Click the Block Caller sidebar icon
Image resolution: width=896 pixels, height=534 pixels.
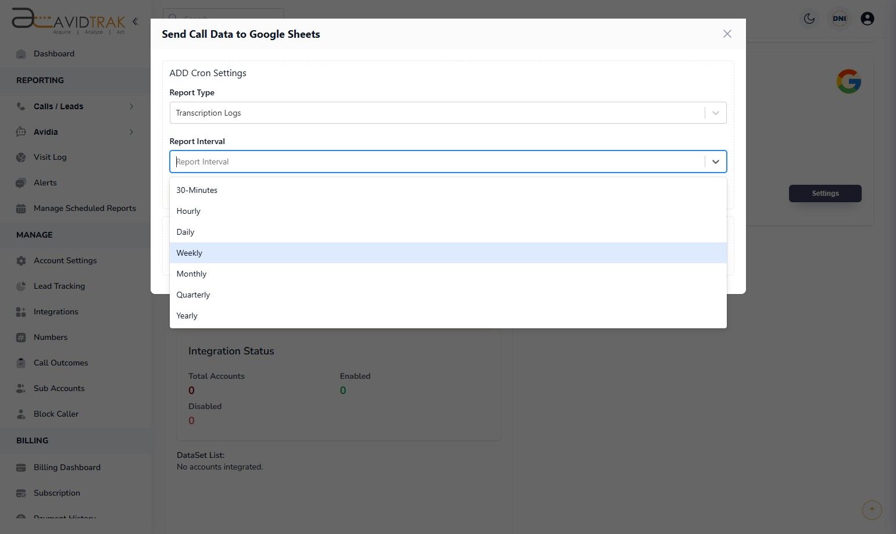(x=21, y=414)
